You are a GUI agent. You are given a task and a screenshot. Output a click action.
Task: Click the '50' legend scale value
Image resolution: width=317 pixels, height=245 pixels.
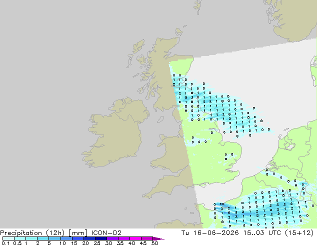pos(154,243)
